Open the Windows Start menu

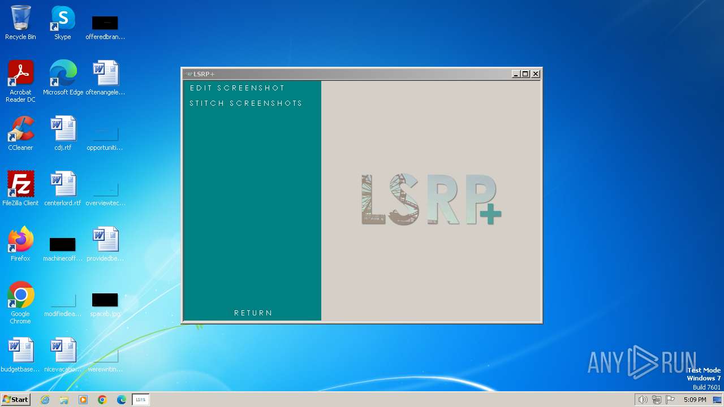pyautogui.click(x=15, y=400)
